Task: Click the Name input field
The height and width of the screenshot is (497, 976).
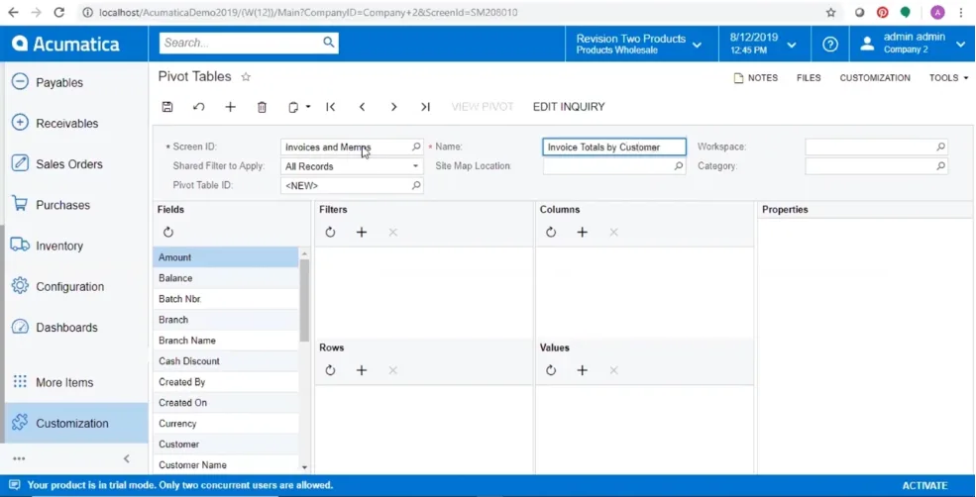Action: pyautogui.click(x=613, y=147)
